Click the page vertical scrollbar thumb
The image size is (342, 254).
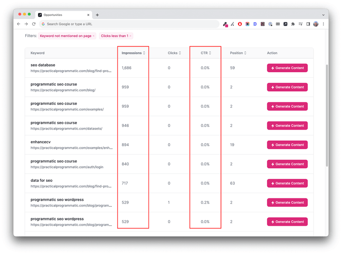[327, 115]
